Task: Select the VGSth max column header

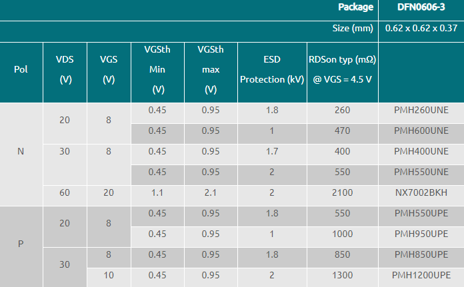Action: click(211, 69)
